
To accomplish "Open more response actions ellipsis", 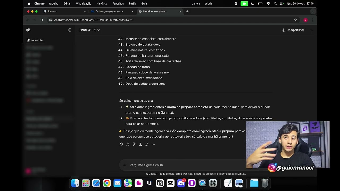I will click(153, 144).
